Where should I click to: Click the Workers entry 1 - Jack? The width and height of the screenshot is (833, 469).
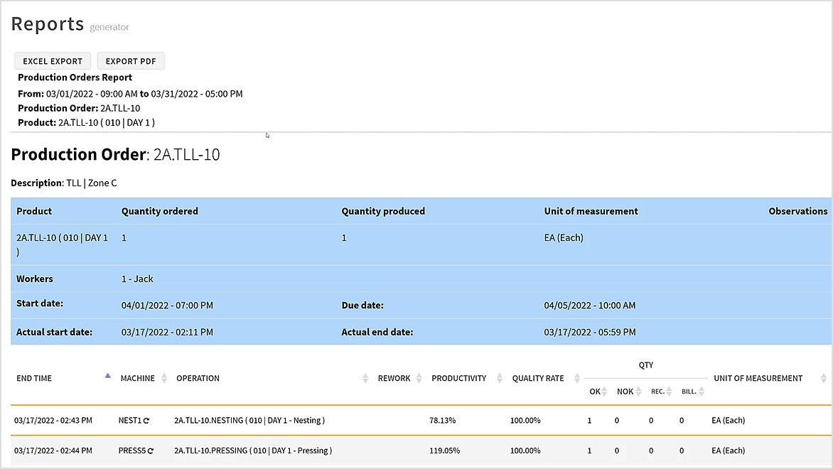pyautogui.click(x=137, y=278)
